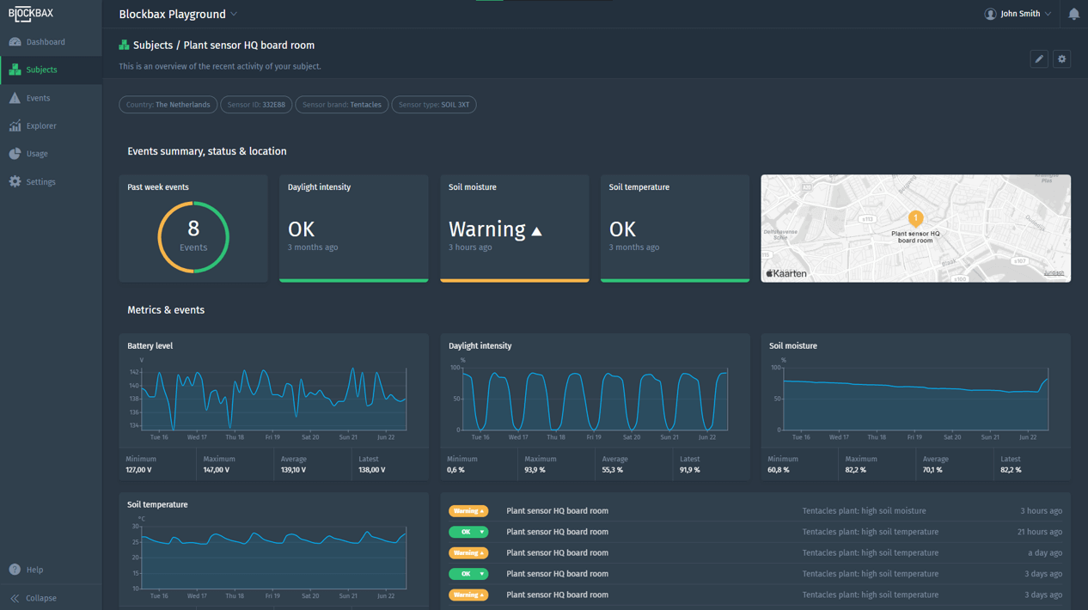Click the Past week events donut chart

pyautogui.click(x=193, y=236)
